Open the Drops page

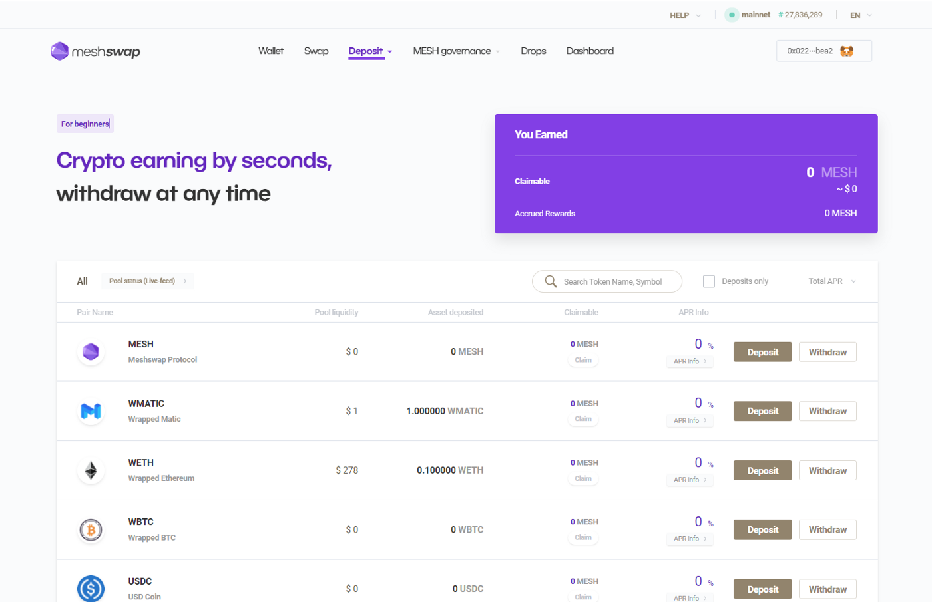[x=533, y=51]
